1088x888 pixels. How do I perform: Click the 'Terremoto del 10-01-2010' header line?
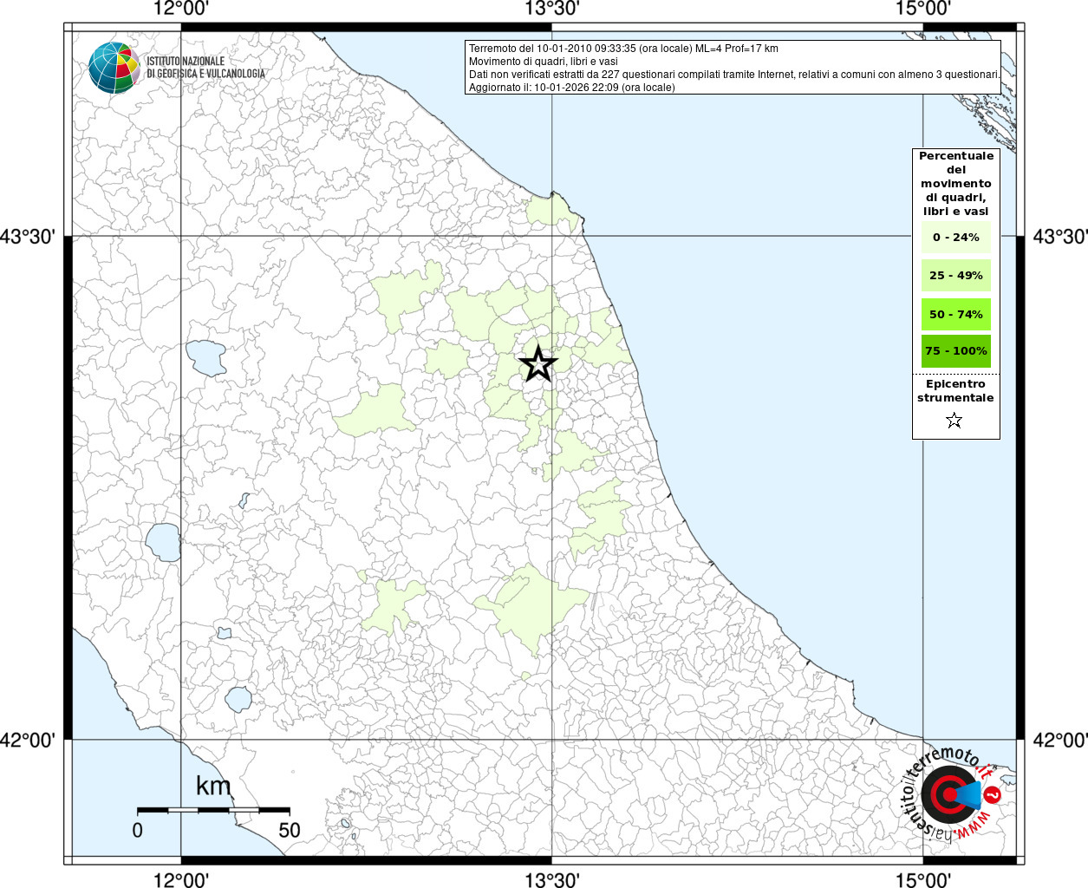[623, 49]
